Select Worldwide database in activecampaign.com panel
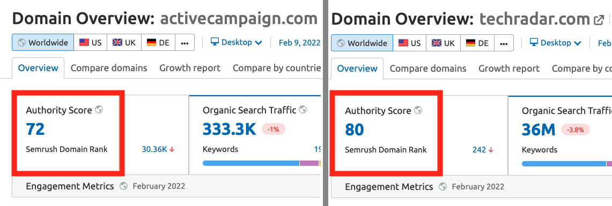The image size is (612, 206). [x=43, y=42]
